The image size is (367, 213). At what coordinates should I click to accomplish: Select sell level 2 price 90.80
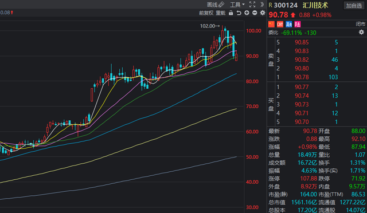coord(302,68)
